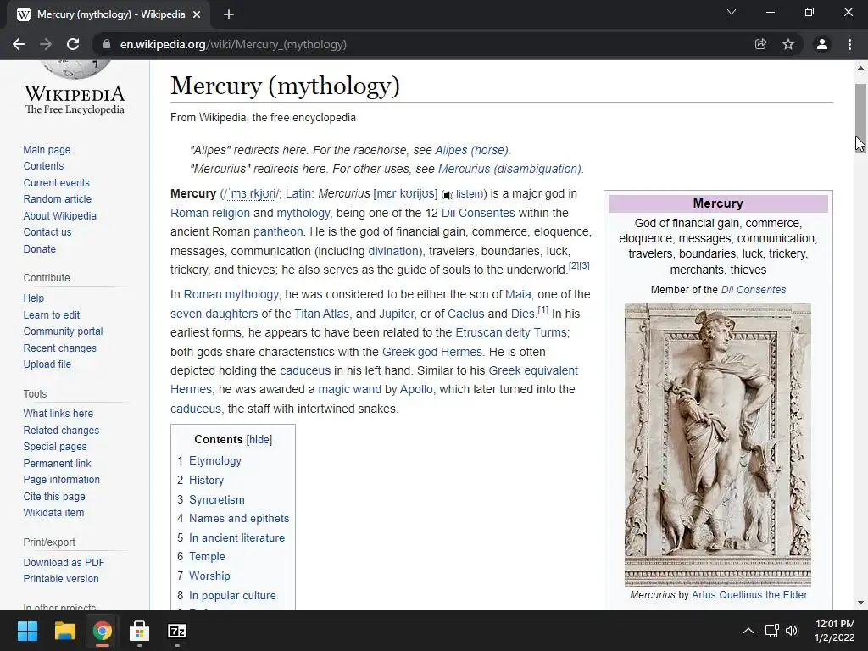Open What links here tool link
Viewport: 868px width, 651px height.
coord(58,414)
